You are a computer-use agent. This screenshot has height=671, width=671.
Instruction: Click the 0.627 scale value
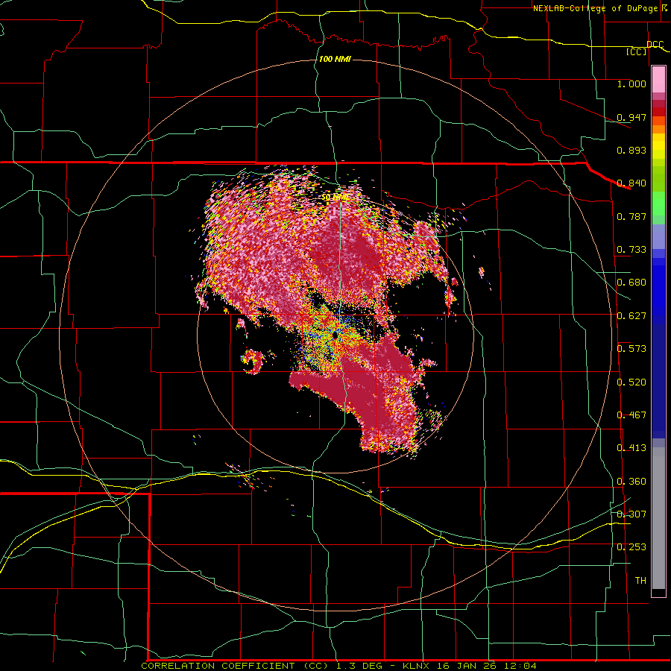coord(631,316)
